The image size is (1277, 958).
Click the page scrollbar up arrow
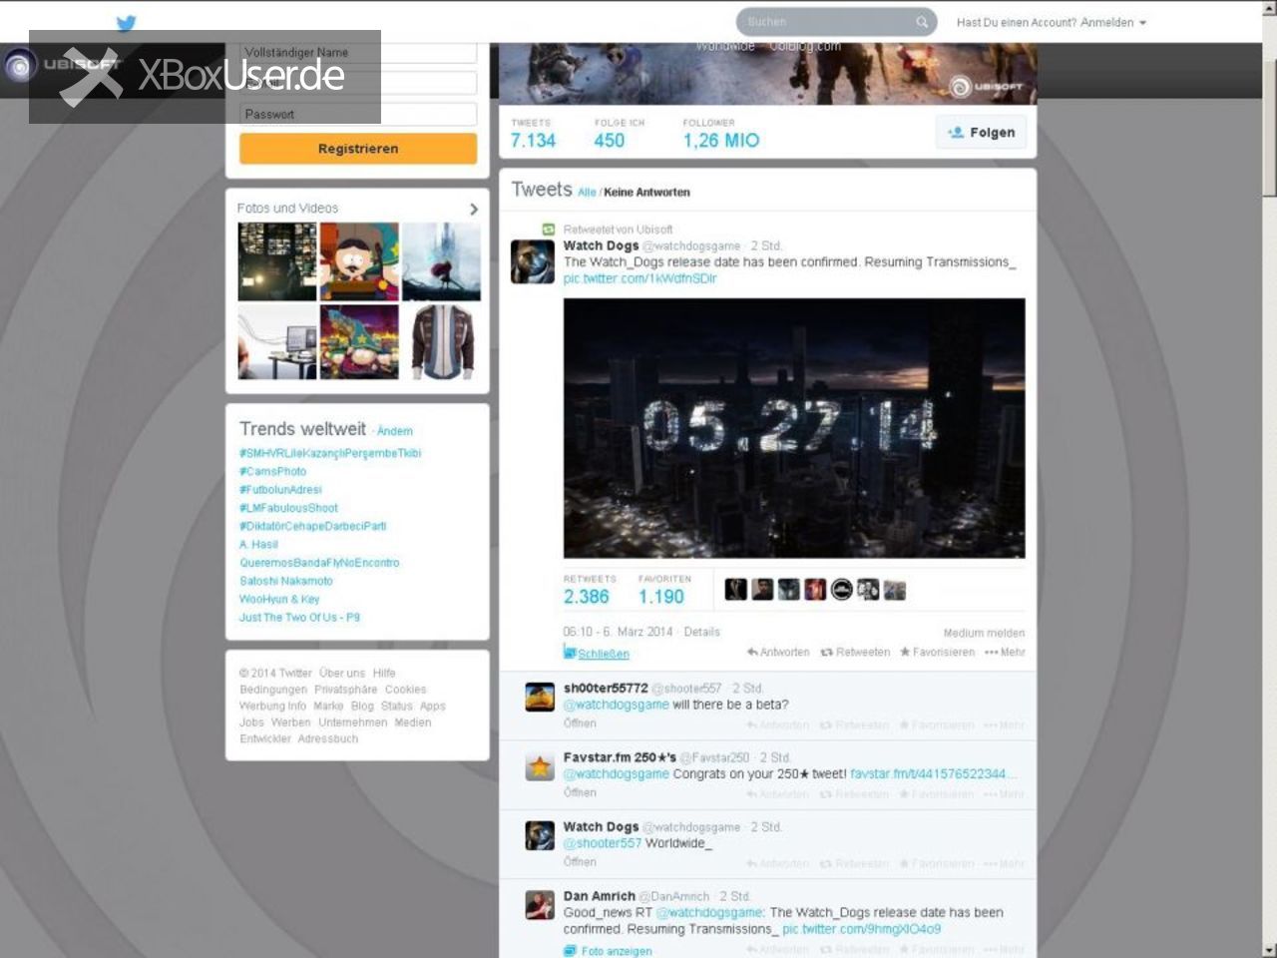(x=1269, y=8)
